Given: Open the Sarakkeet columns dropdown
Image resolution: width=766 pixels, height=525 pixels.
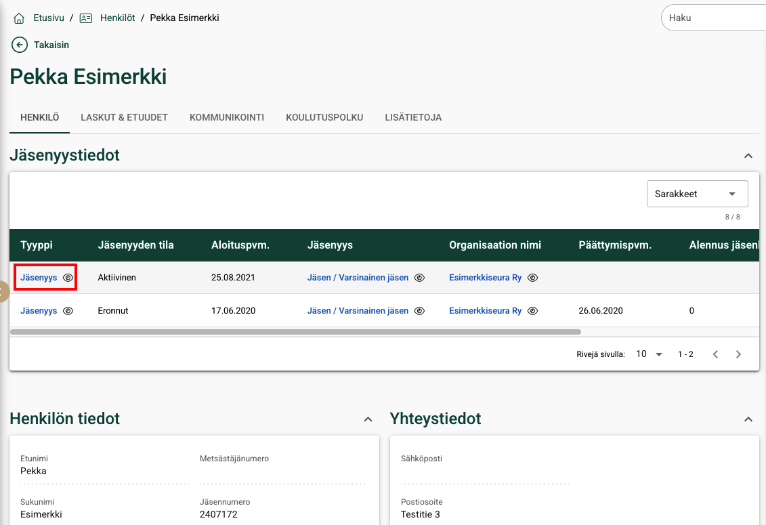Looking at the screenshot, I should tap(697, 194).
